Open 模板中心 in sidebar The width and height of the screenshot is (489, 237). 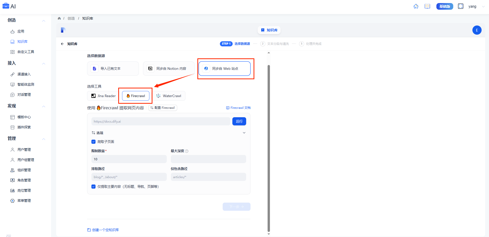[24, 117]
